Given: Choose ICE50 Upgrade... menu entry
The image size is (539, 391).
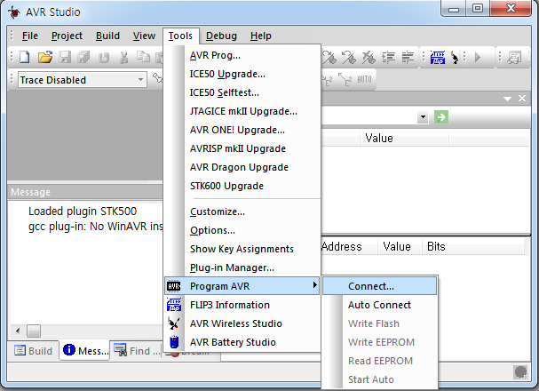Looking at the screenshot, I should 242,74.
